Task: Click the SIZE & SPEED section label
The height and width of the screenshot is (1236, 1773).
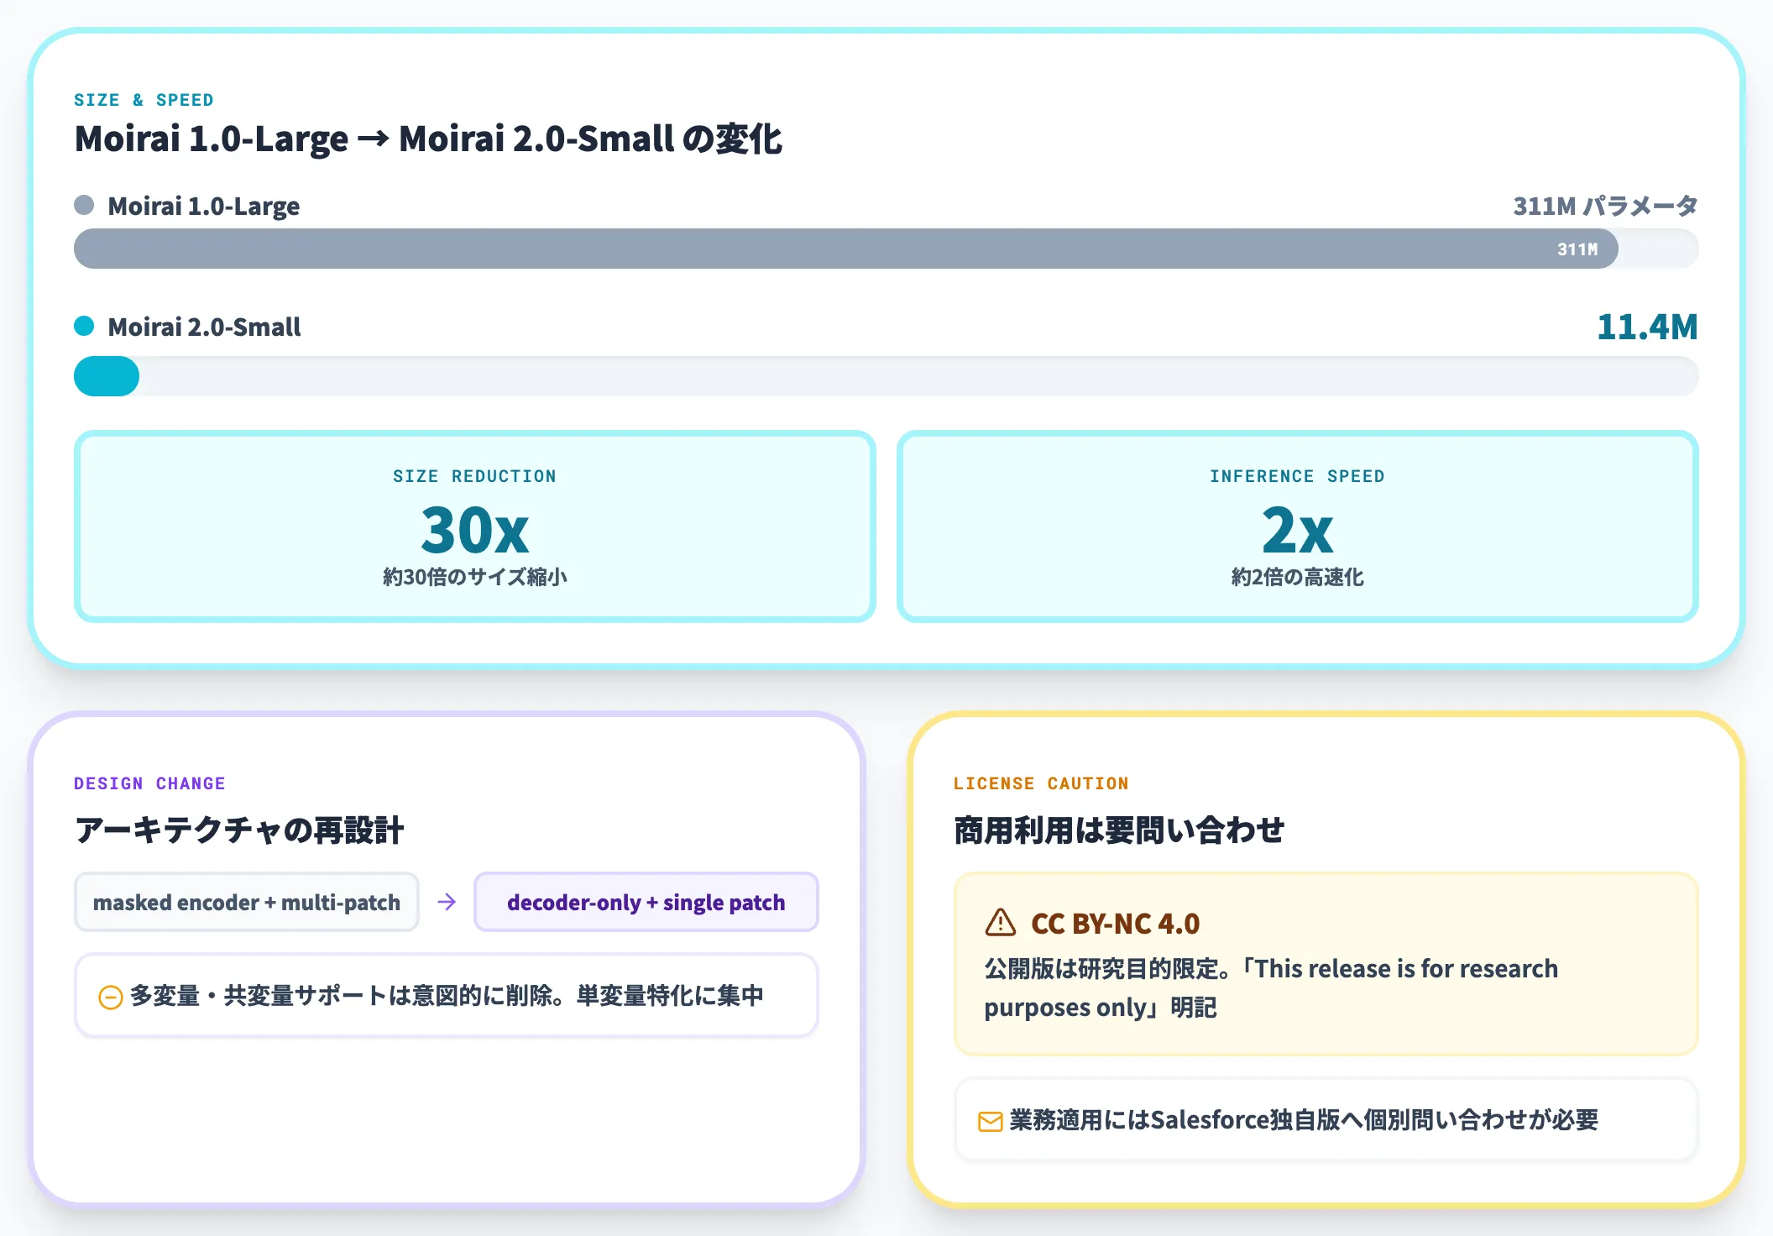Action: [x=144, y=100]
